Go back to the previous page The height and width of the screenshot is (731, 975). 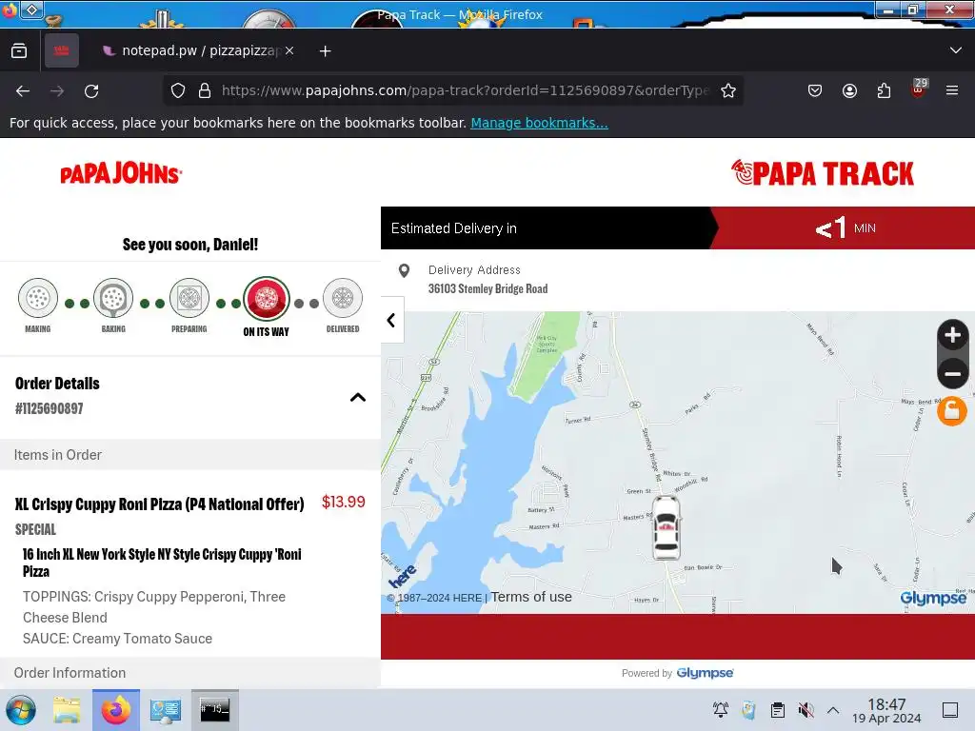23,91
